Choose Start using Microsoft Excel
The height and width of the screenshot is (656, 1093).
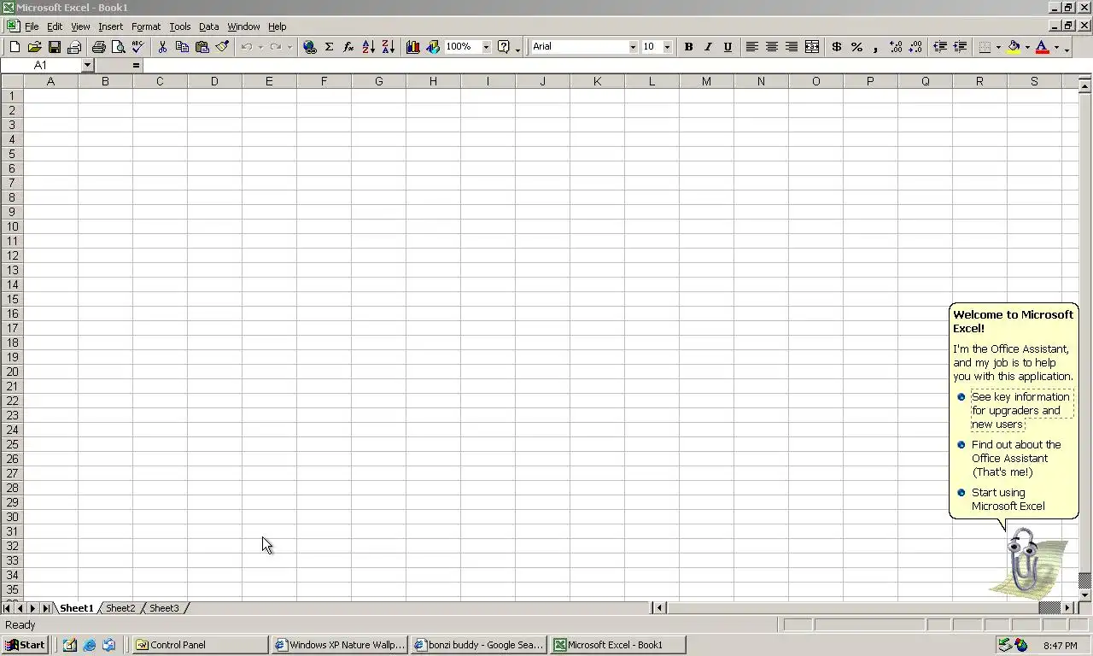1008,499
